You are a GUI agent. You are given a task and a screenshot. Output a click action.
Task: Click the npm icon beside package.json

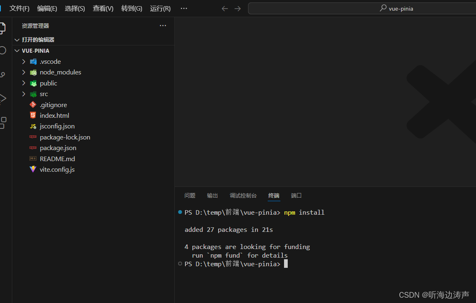(x=33, y=148)
